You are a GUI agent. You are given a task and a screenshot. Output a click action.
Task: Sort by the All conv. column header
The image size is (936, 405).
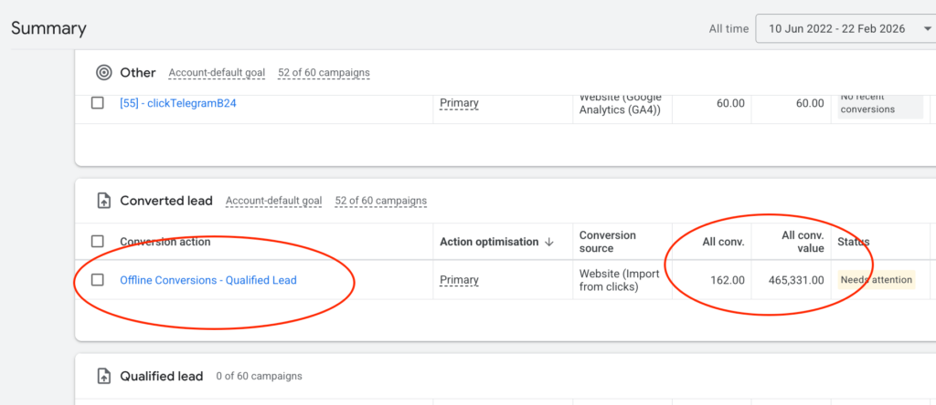(723, 242)
